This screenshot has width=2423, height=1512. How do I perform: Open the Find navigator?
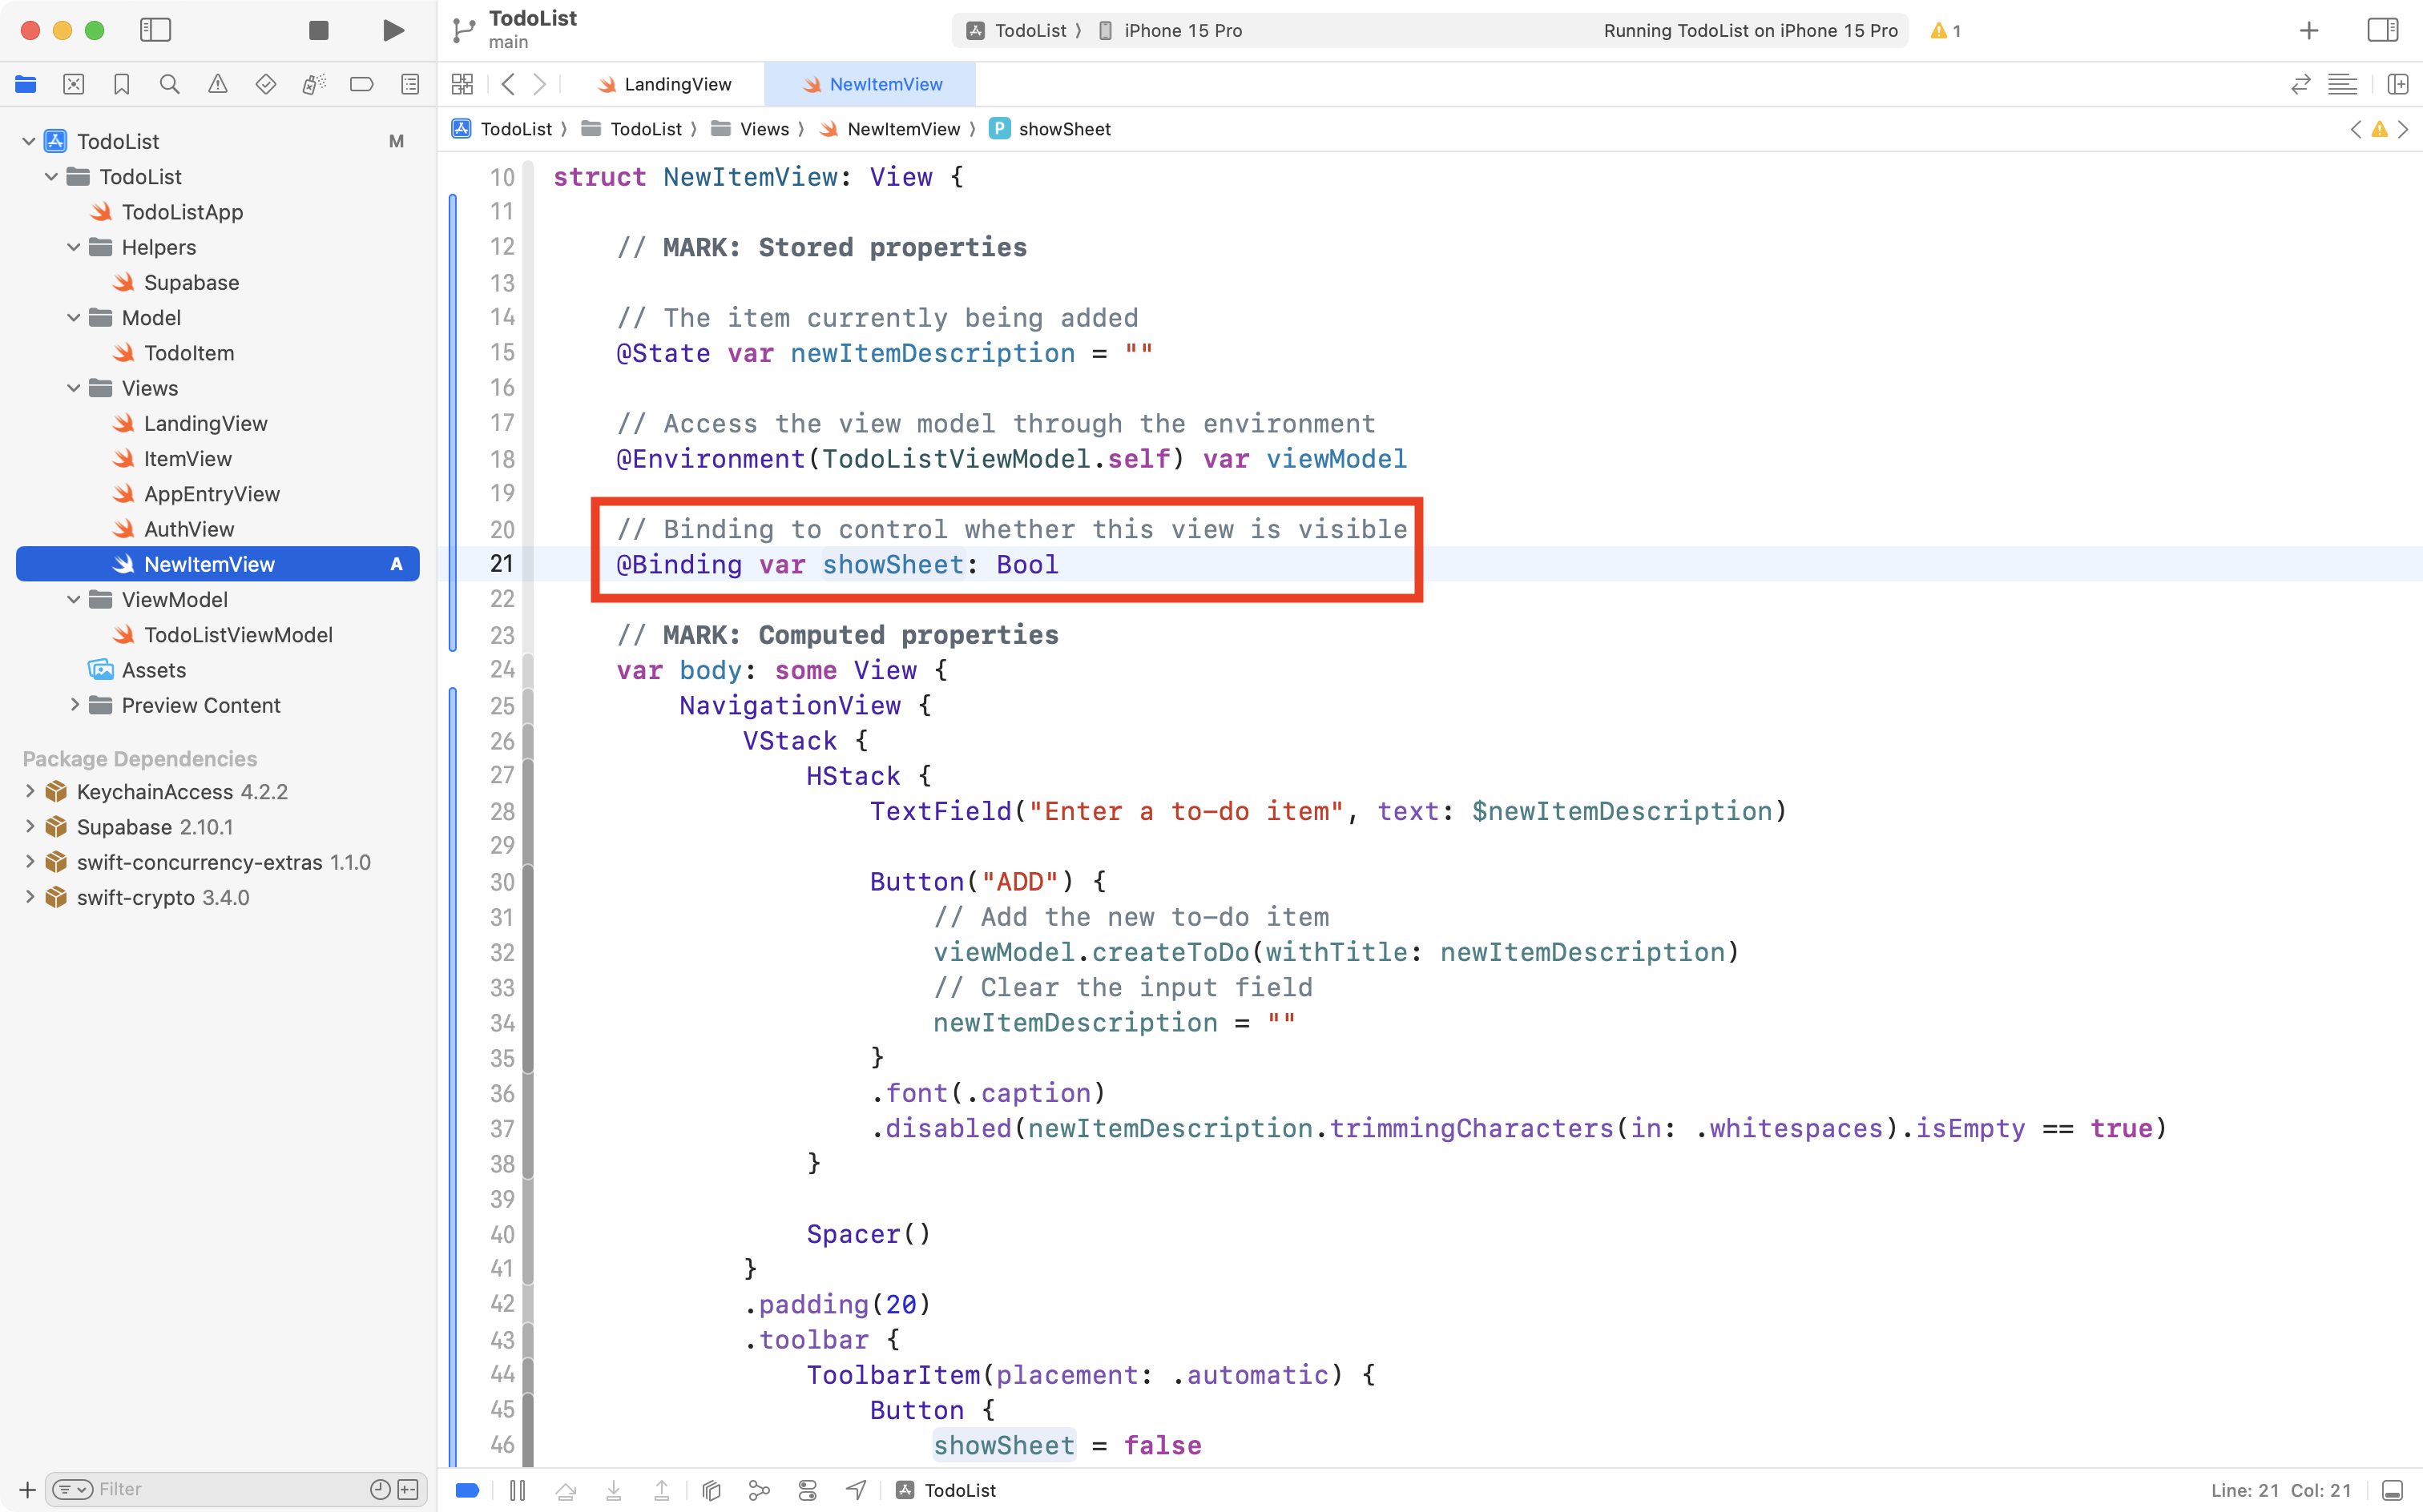[169, 84]
